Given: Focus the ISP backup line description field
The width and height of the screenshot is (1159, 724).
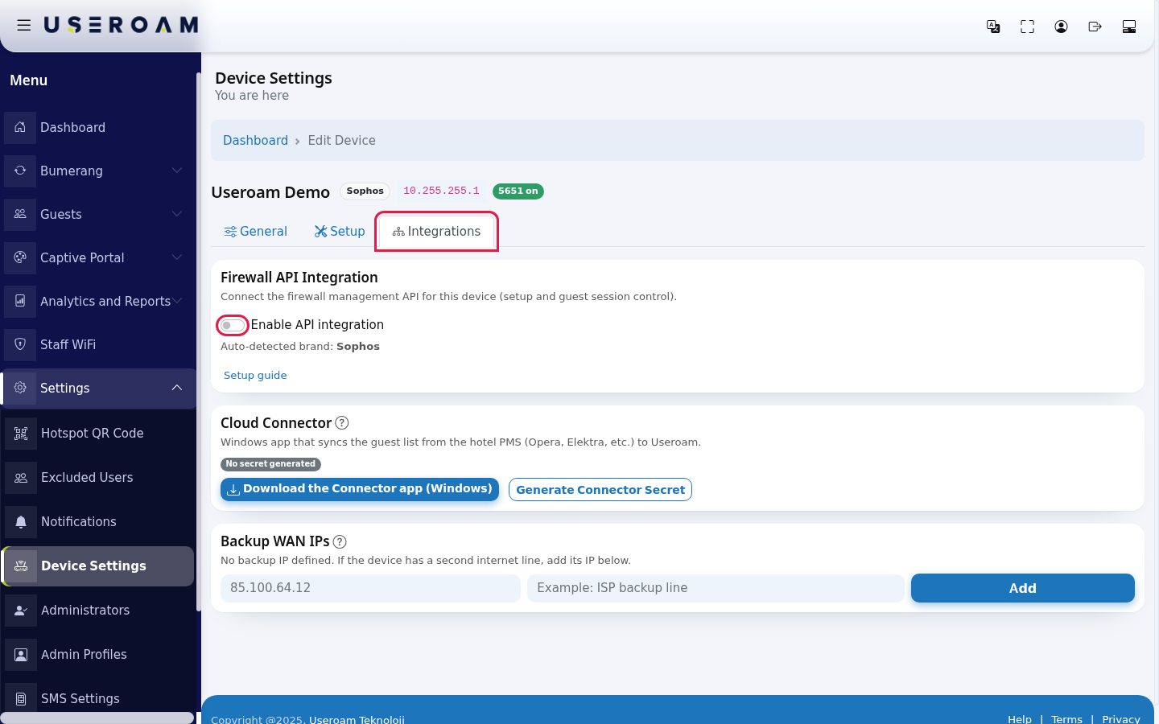Looking at the screenshot, I should (x=716, y=588).
